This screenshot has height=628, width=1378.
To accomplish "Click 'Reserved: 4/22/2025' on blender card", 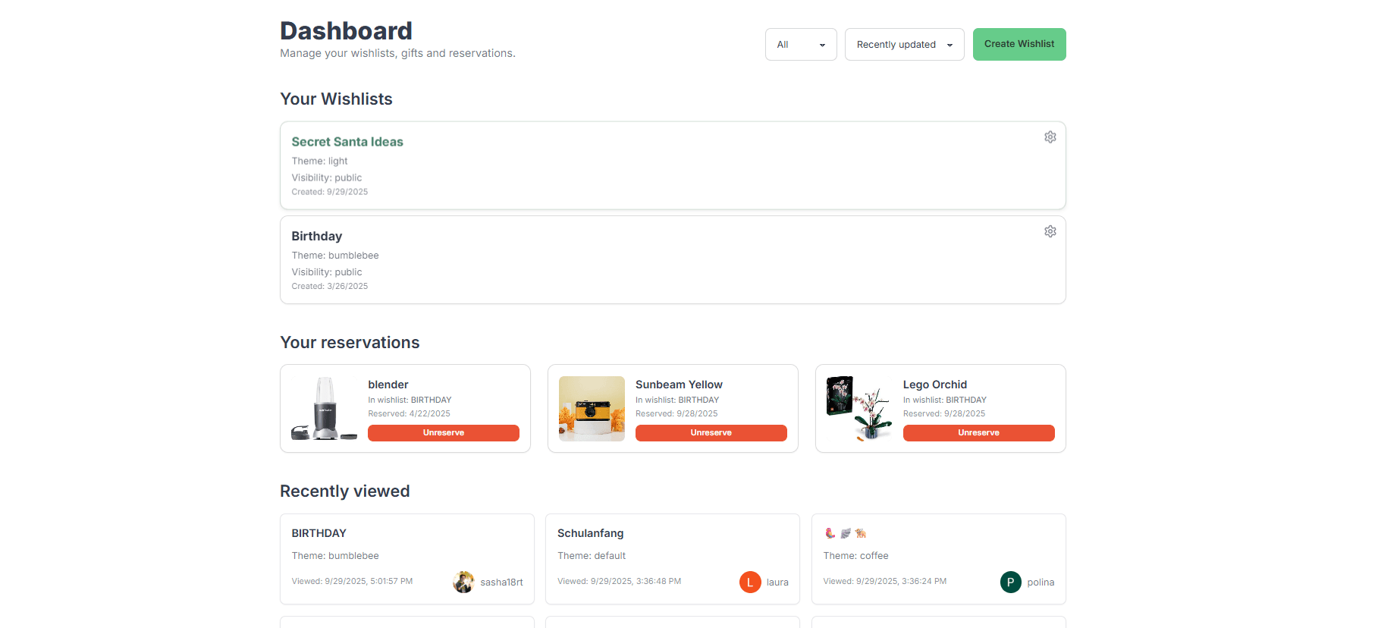I will pos(409,414).
